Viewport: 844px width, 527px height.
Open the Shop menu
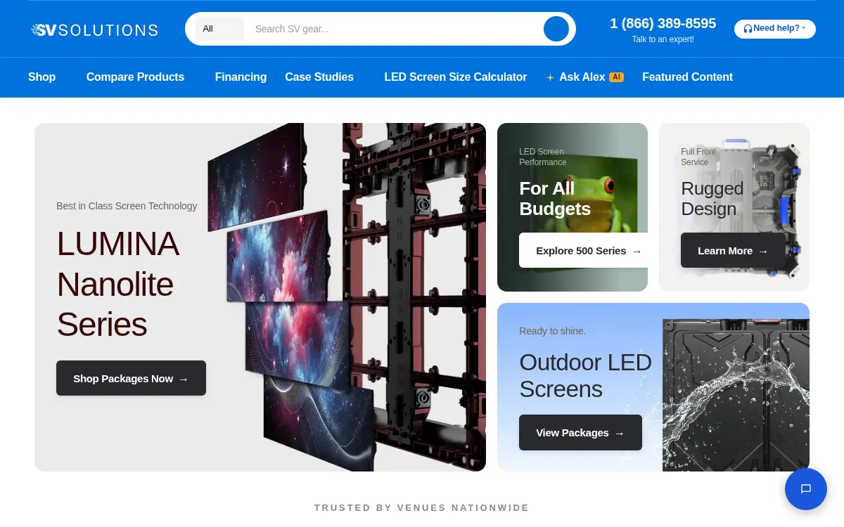tap(41, 77)
